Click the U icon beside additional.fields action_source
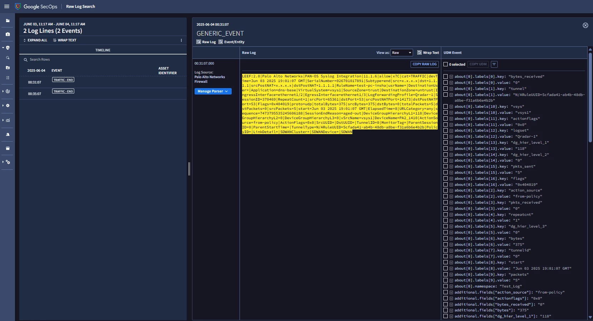The height and width of the screenshot is (321, 593). pyautogui.click(x=451, y=292)
